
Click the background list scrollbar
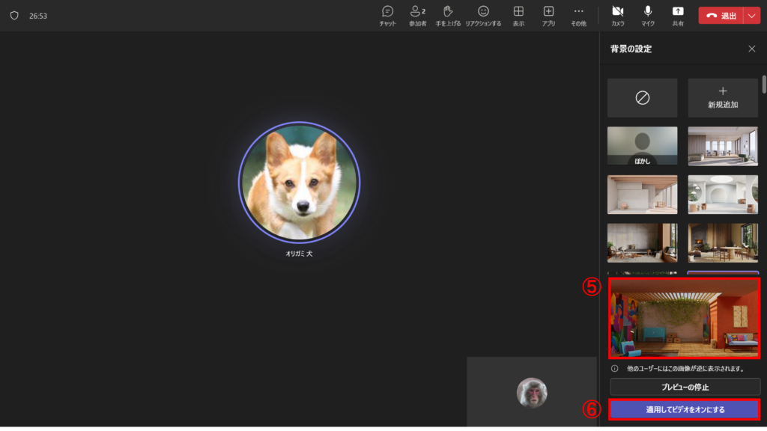pos(763,84)
